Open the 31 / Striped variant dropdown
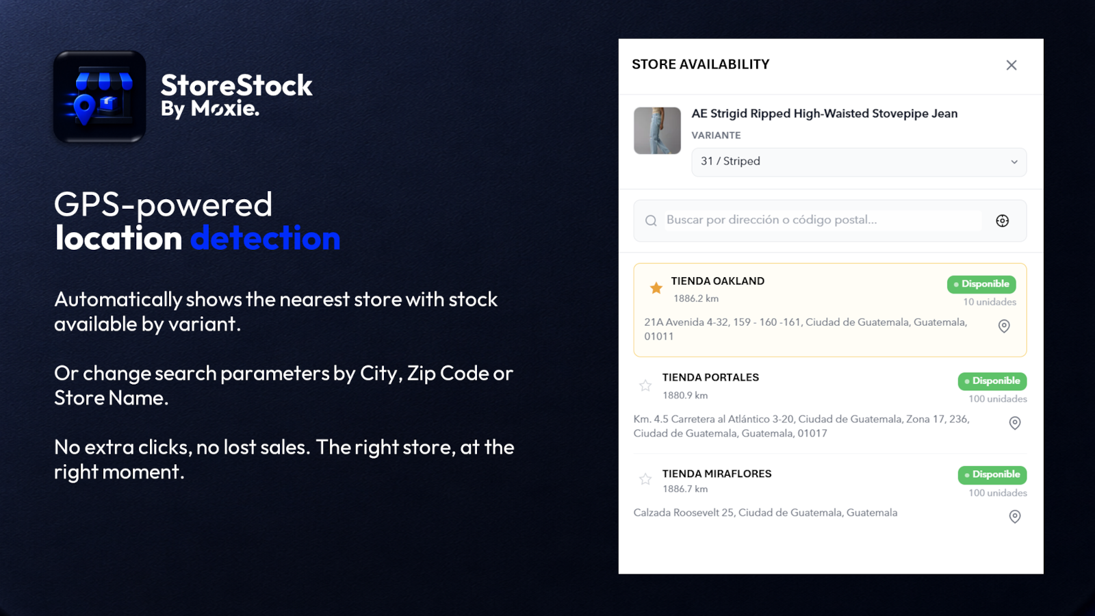The image size is (1095, 616). click(859, 162)
